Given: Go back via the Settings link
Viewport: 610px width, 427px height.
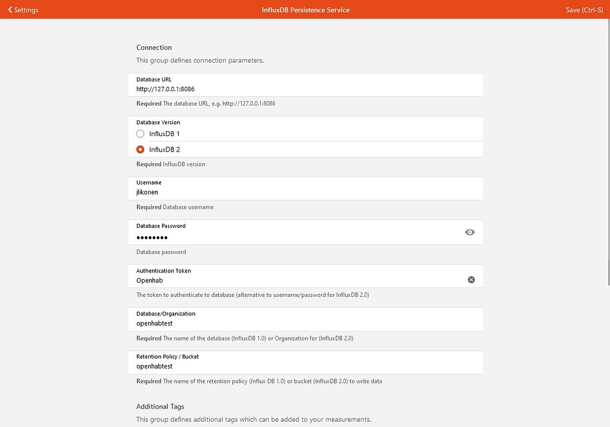Looking at the screenshot, I should tap(26, 10).
